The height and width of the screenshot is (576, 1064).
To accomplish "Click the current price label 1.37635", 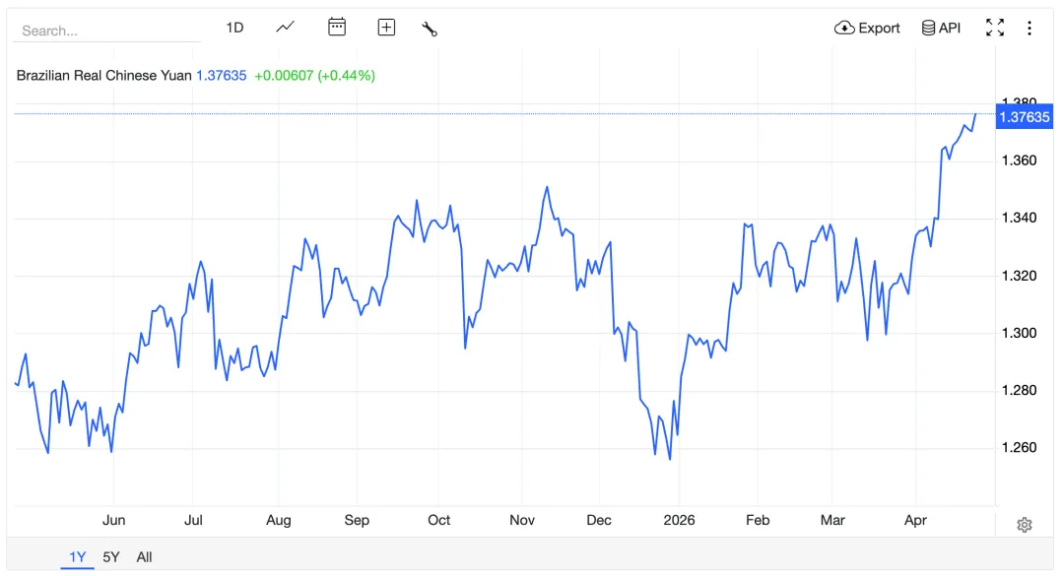I will point(1024,117).
